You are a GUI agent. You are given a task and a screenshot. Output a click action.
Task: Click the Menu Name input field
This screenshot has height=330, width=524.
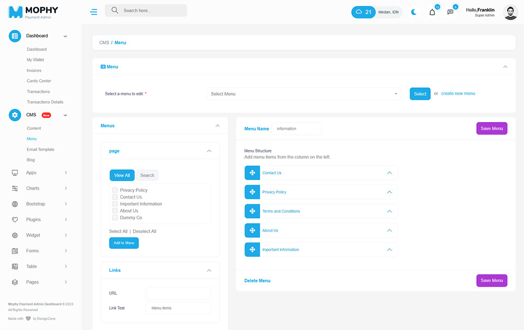[x=297, y=128]
